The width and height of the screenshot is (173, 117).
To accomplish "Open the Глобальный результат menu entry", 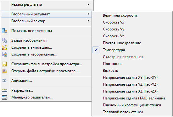I will 47,14.
